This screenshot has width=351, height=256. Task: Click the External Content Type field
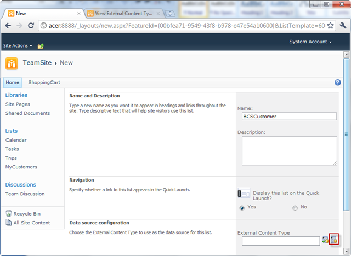281,241
